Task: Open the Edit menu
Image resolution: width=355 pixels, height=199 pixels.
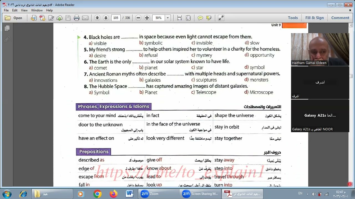Action: coord(15,10)
